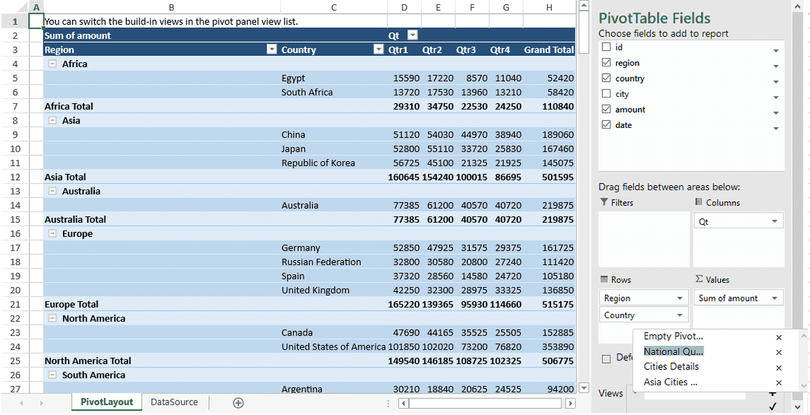This screenshot has height=415, width=810.
Task: Open the Country column filter icon
Action: (378, 49)
